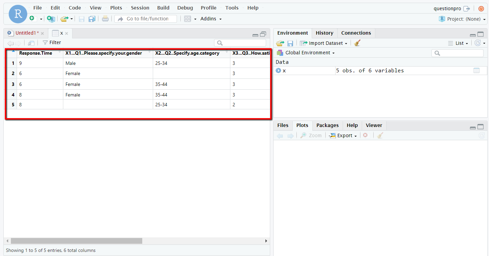The image size is (489, 256).
Task: Maximize the Environment pane
Action: click(480, 34)
